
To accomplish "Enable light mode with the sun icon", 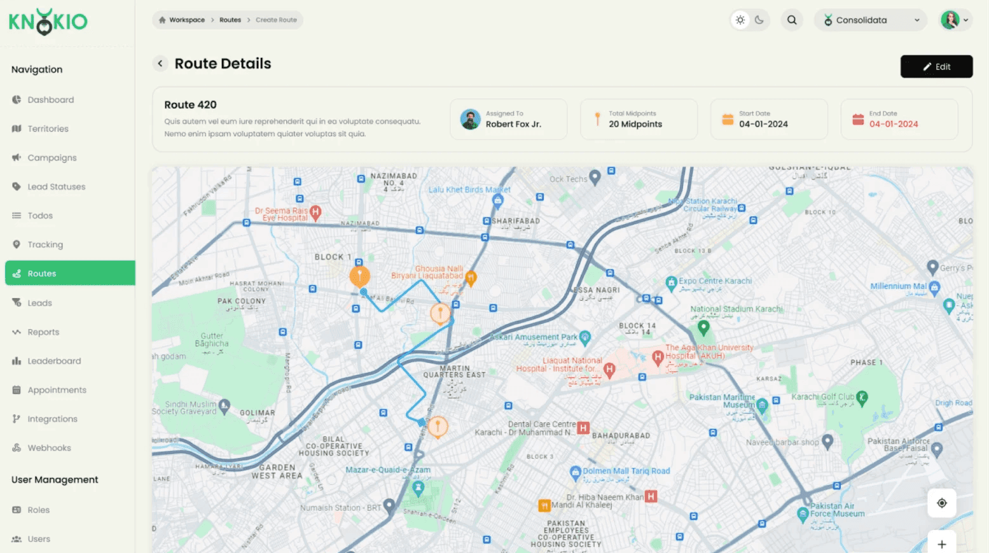I will (740, 20).
